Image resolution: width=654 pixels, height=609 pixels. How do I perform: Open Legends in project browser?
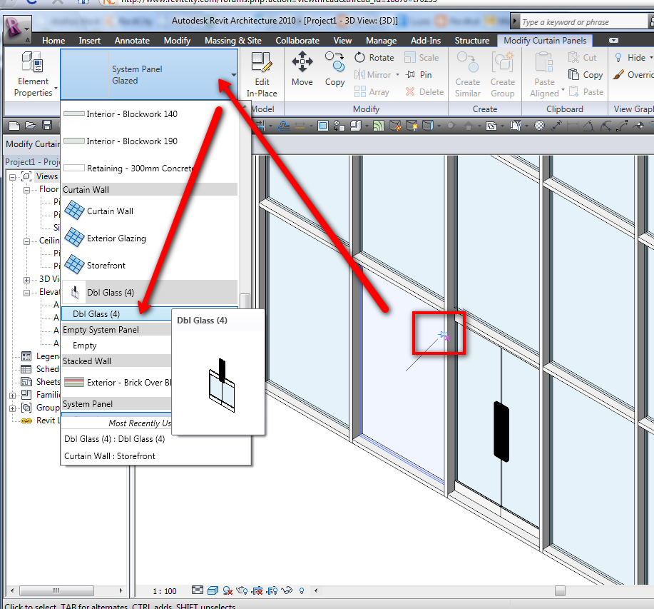coord(48,356)
